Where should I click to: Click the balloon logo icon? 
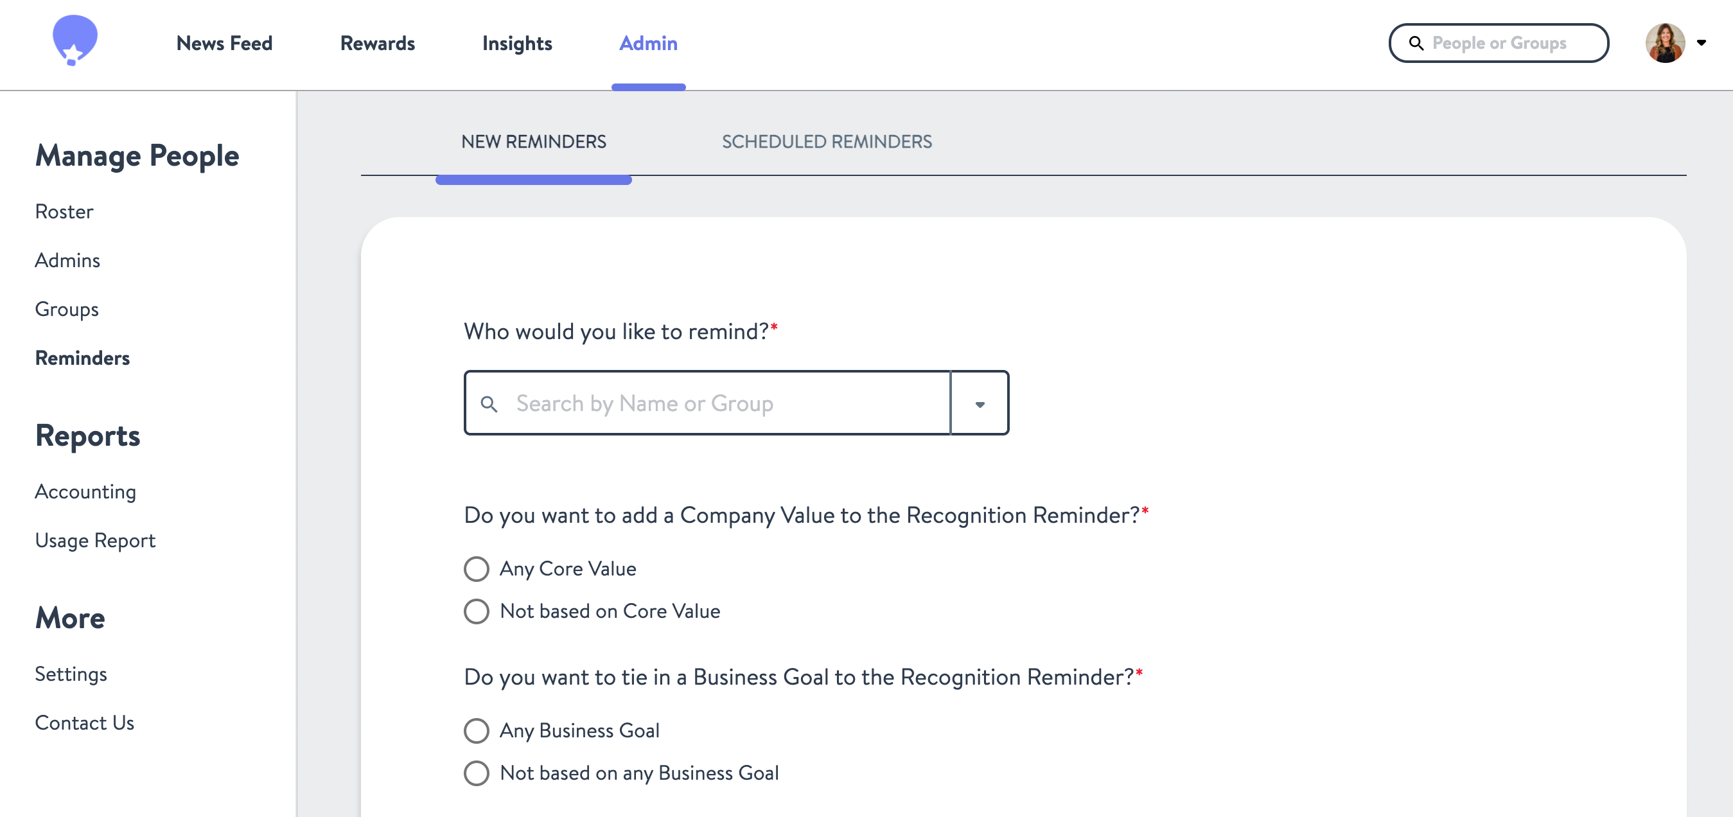pyautogui.click(x=75, y=40)
